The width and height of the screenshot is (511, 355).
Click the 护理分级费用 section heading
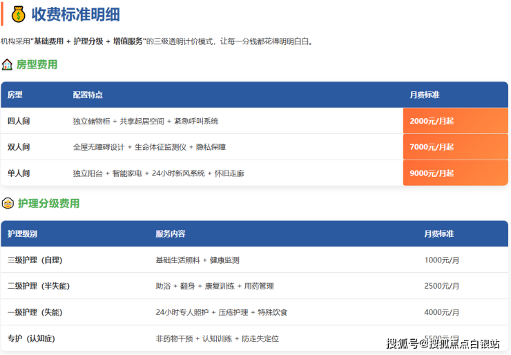[x=48, y=203]
